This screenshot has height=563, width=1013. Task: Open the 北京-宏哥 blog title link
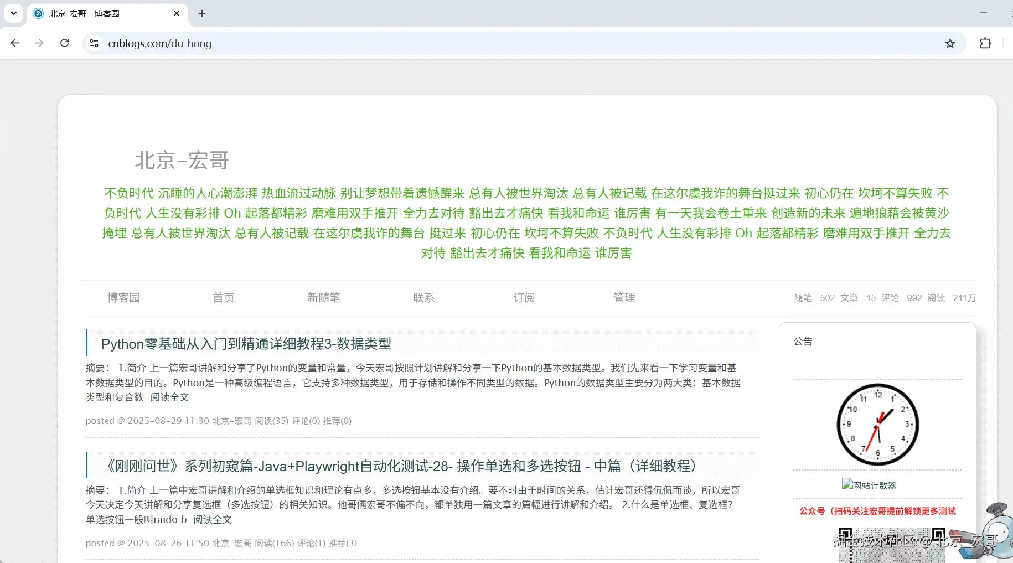[x=182, y=161]
